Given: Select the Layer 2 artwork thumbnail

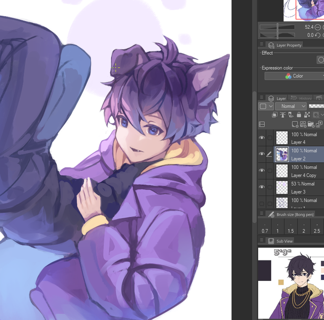Looking at the screenshot, I should (x=282, y=154).
